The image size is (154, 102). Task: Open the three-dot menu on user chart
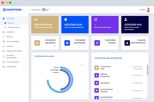coord(82,65)
